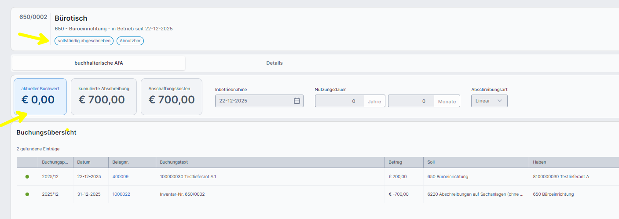Open document link 1000022
This screenshot has height=219, width=619.
[121, 194]
